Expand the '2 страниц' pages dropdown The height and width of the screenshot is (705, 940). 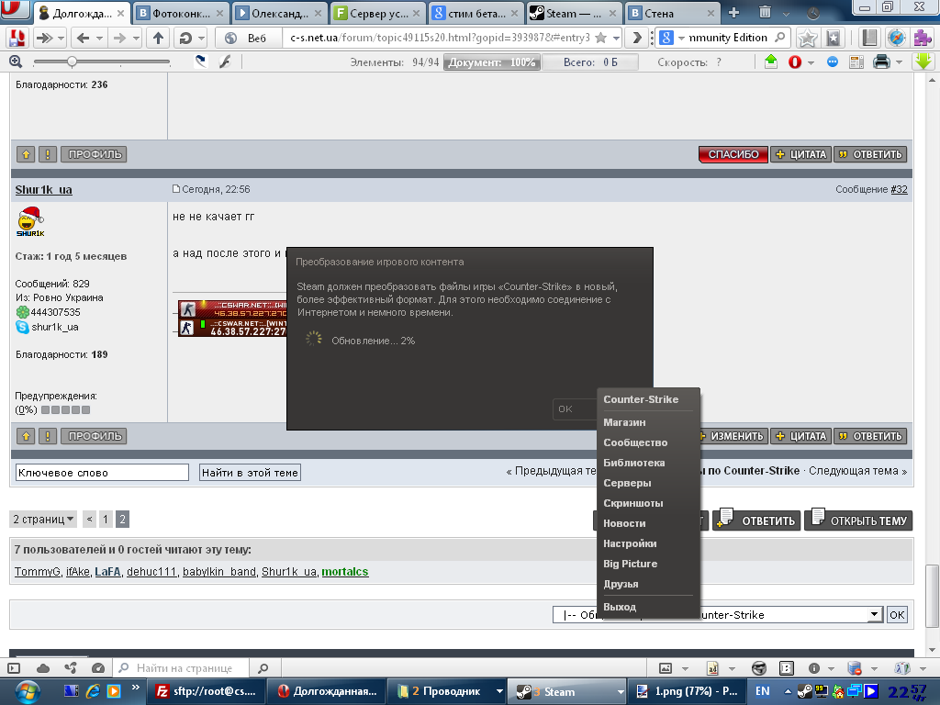click(43, 520)
